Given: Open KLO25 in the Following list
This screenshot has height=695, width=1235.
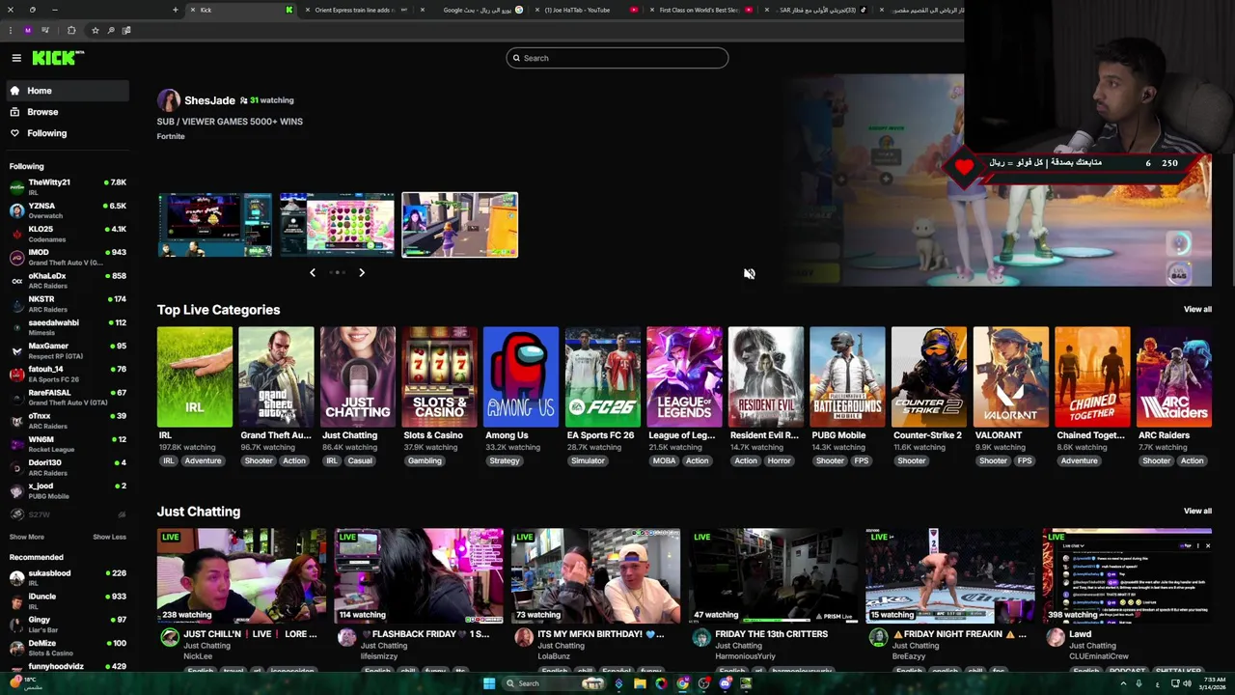Looking at the screenshot, I should click(x=68, y=234).
